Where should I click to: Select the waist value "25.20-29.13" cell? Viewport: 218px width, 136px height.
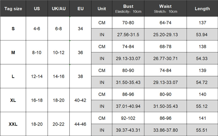click(165, 34)
